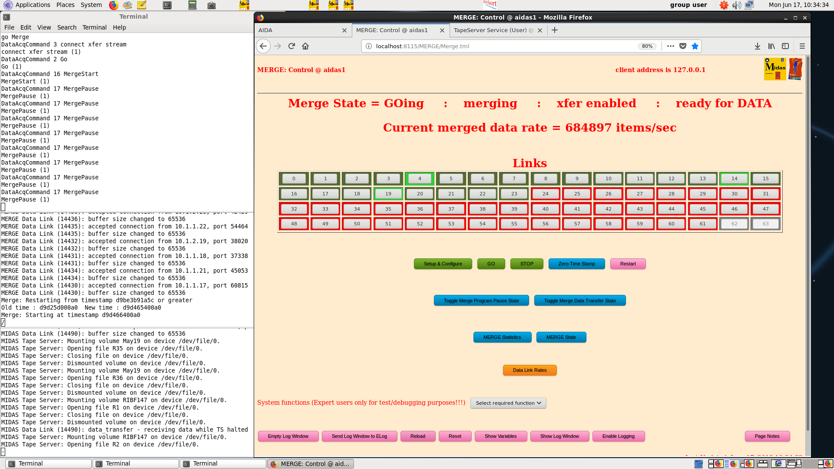Toggle Firefox sidebar icon
The image size is (834, 469).
pyautogui.click(x=785, y=46)
